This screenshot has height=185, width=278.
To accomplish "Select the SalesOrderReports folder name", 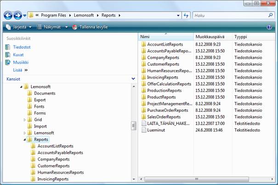I will [164, 116].
